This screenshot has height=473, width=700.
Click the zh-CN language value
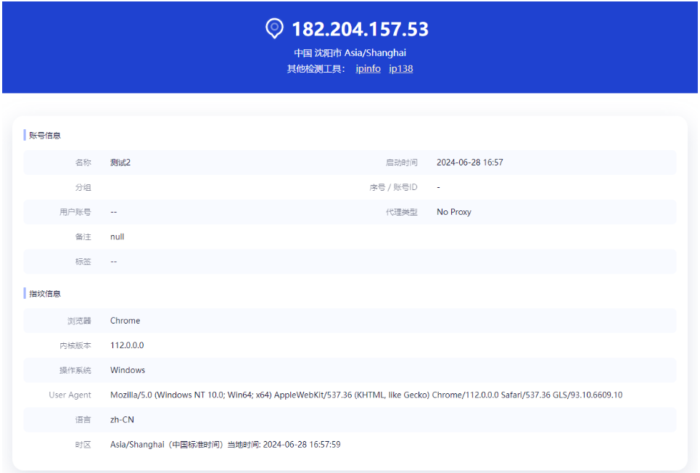coord(122,419)
